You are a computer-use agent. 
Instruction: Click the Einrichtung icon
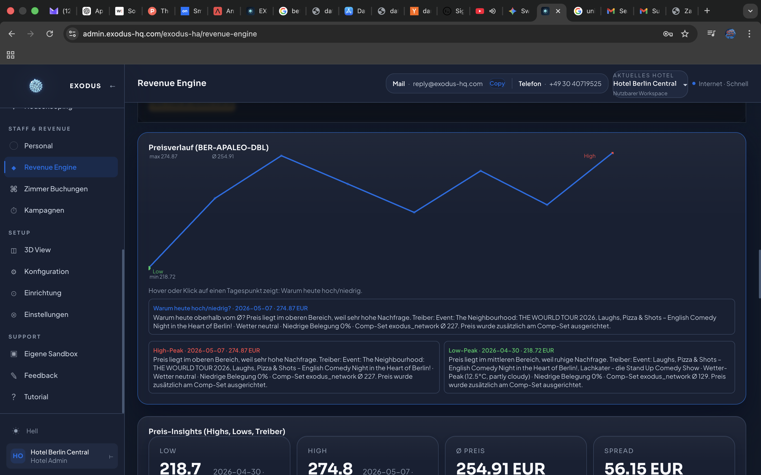pyautogui.click(x=13, y=293)
